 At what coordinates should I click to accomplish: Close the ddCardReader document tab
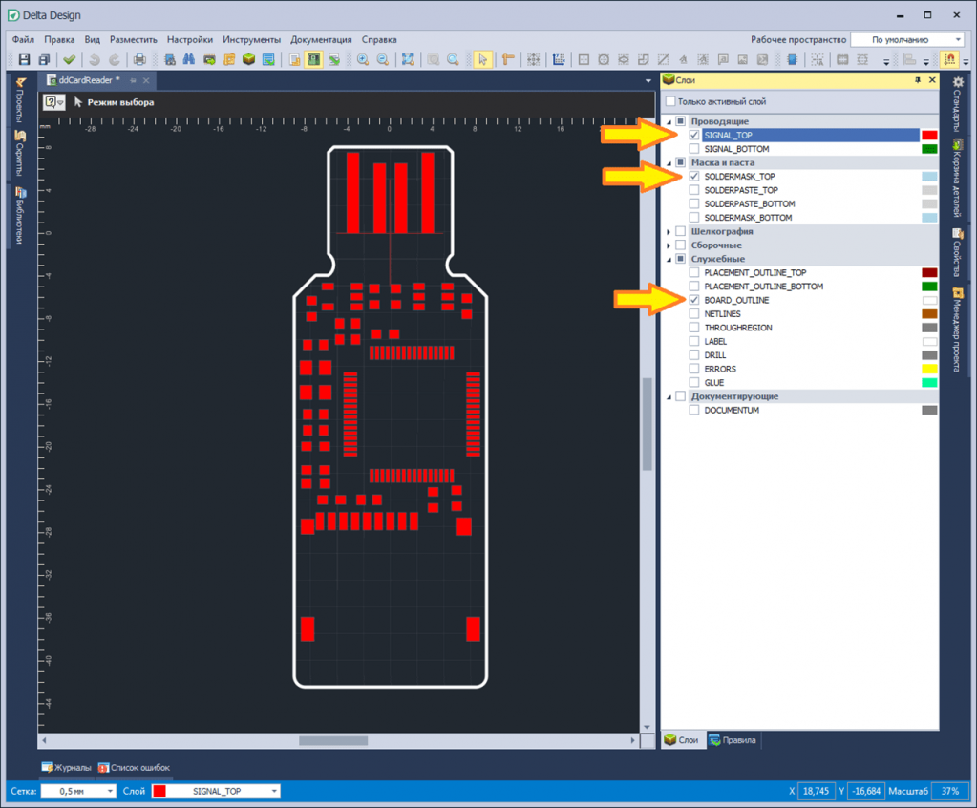click(146, 80)
